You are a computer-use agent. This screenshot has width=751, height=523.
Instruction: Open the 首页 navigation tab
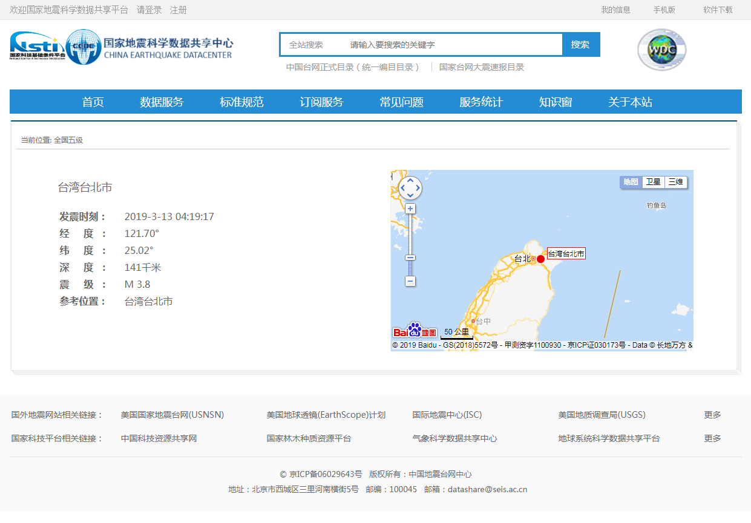click(93, 102)
